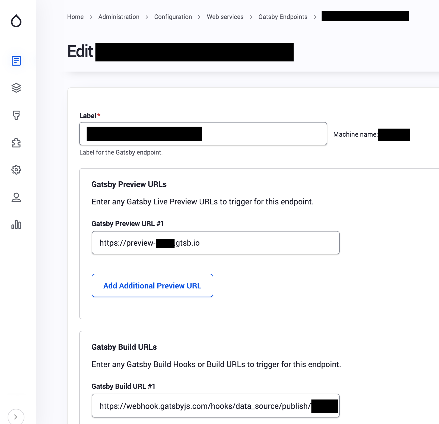
Task: Open the Extend puzzle-piece icon in sidebar
Action: coord(16,143)
